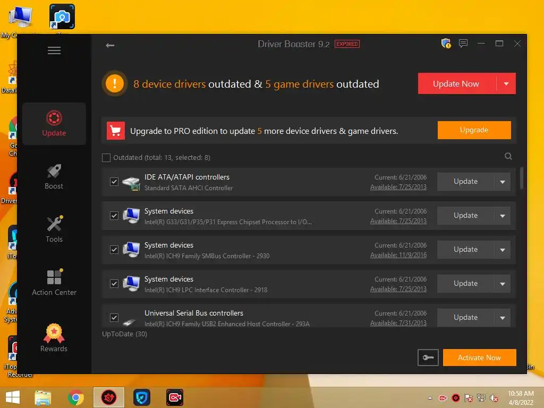The image size is (544, 408).
Task: Open the iTop Screen Recorder taskbar icon
Action: pyautogui.click(x=174, y=397)
